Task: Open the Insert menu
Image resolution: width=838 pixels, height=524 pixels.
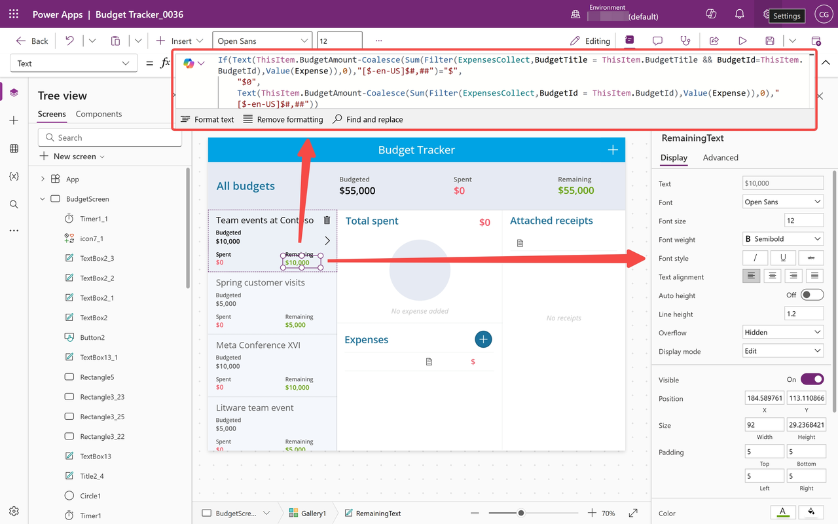Action: [x=179, y=41]
